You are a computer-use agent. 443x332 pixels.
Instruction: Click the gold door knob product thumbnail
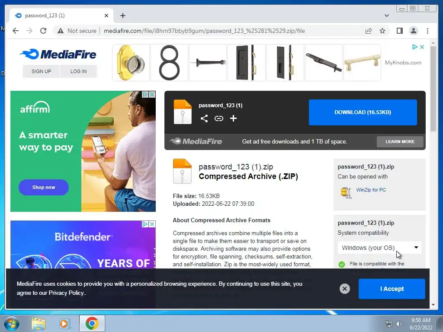(131, 63)
